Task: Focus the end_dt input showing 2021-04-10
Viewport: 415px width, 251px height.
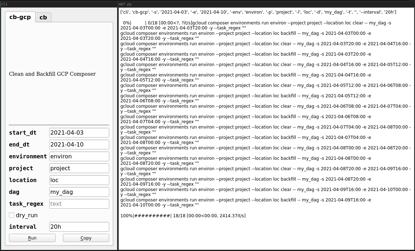Action: (79, 144)
